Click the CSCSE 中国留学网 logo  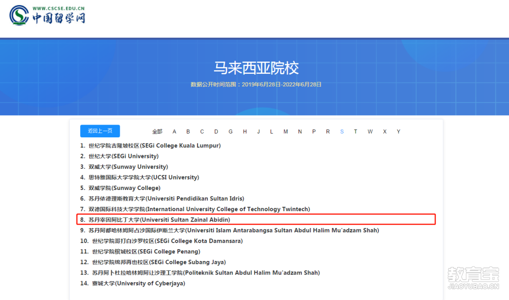coord(48,15)
